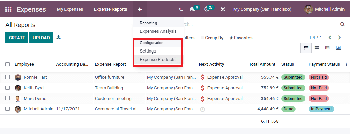Click Keith Byrd's avatar in list
The image size is (350, 134).
coord(18,88)
